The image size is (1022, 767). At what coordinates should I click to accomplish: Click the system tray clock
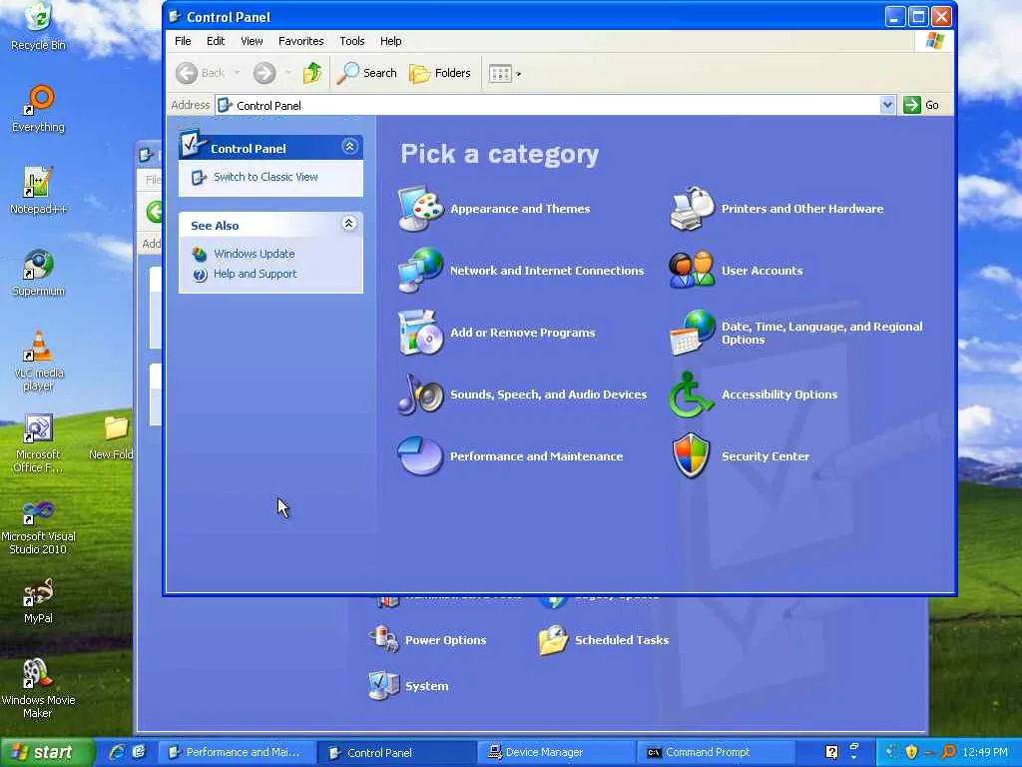point(985,752)
